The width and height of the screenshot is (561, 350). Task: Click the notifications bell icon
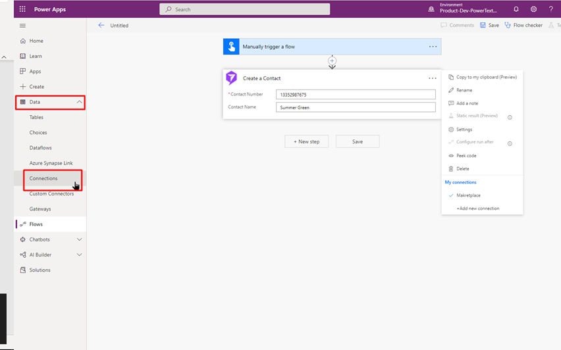pos(516,9)
